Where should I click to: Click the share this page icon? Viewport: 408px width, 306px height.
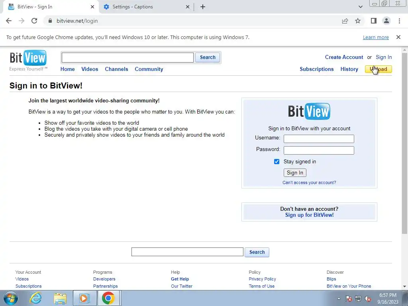point(345,21)
